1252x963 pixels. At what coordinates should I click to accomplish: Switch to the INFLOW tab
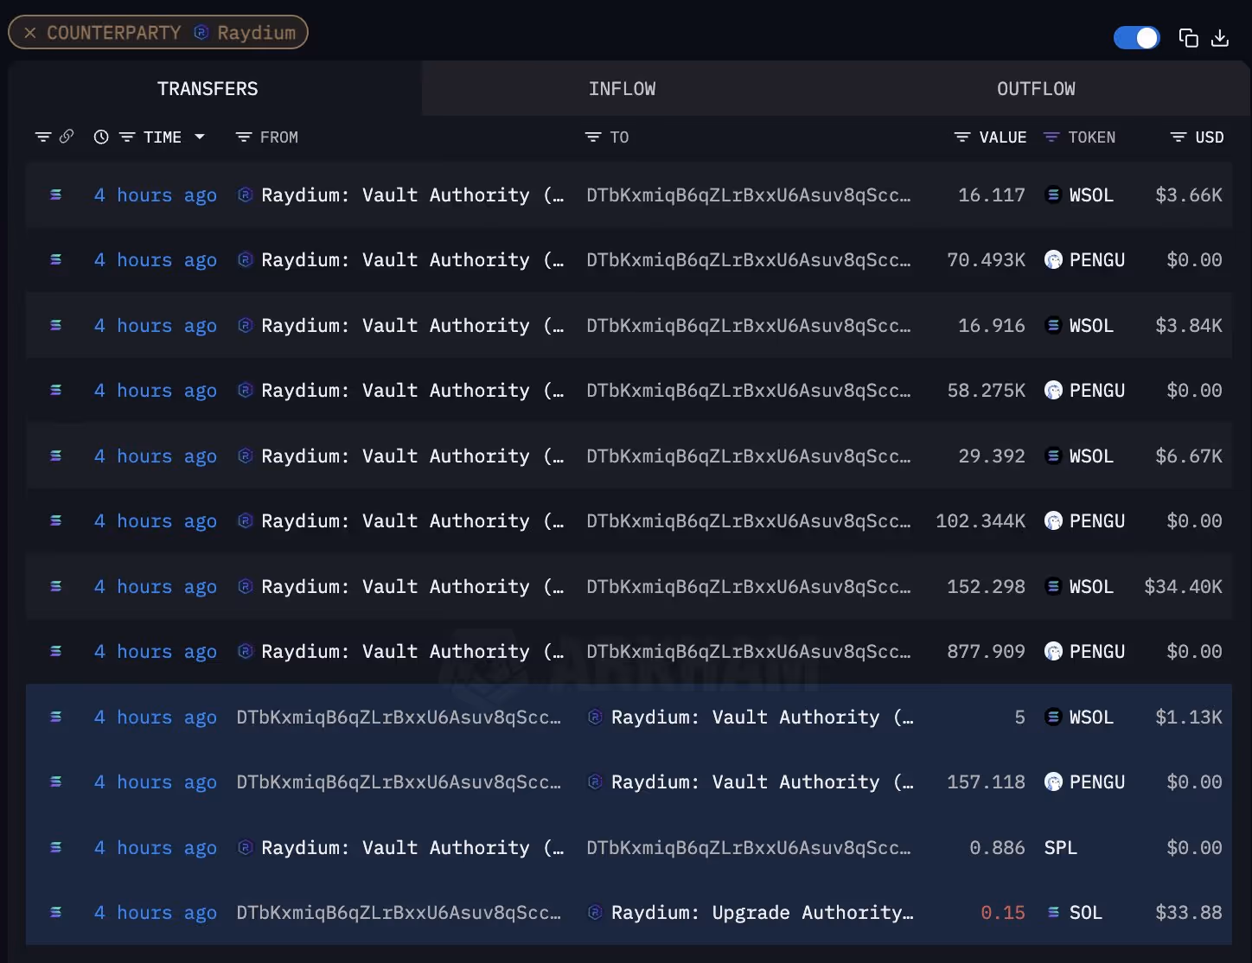pyautogui.click(x=622, y=87)
